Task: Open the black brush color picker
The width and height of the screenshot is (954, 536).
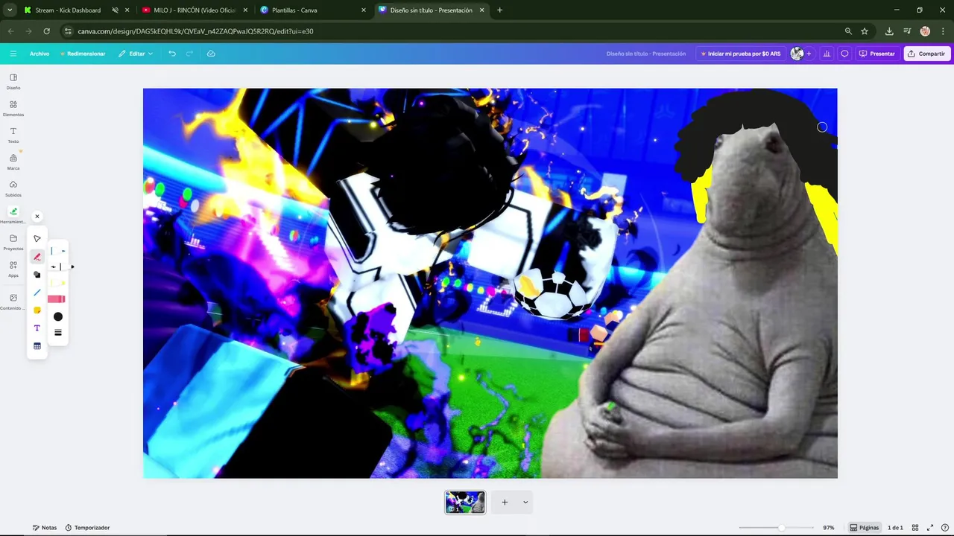Action: point(58,316)
